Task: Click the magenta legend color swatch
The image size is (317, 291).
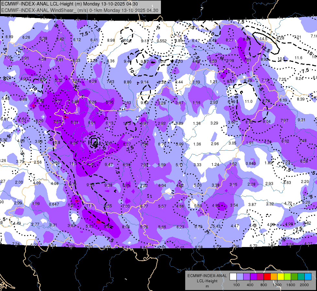Action: (260, 277)
